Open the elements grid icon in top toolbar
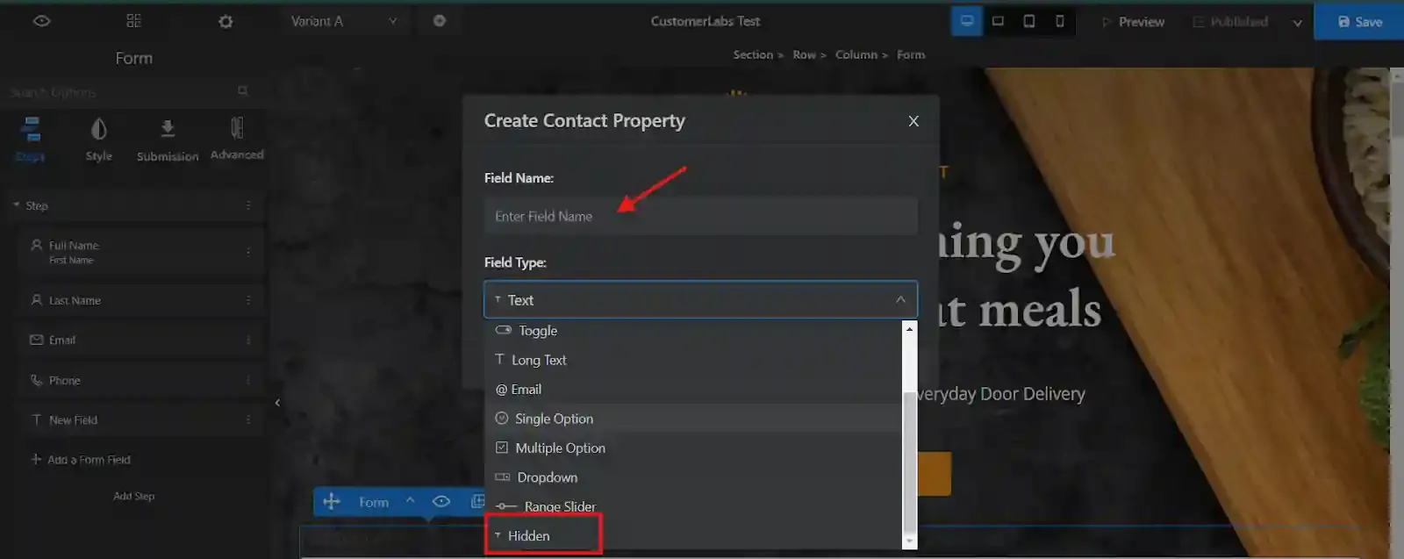Viewport: 1404px width, 559px height. tap(133, 20)
